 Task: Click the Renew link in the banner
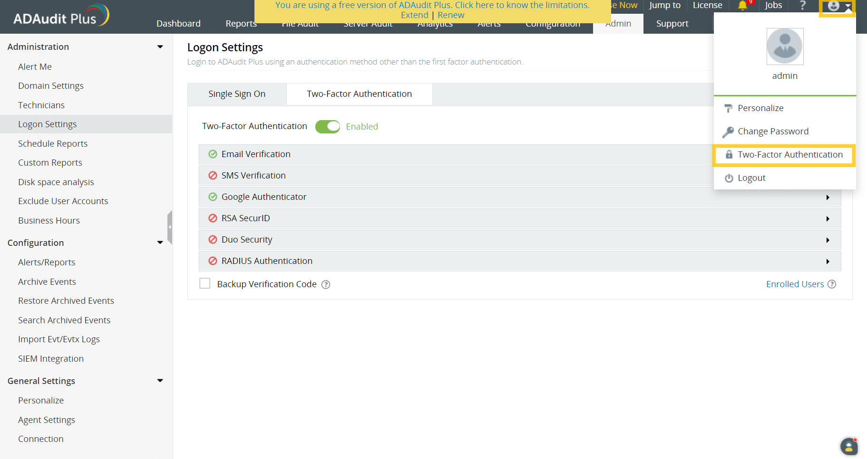click(451, 15)
